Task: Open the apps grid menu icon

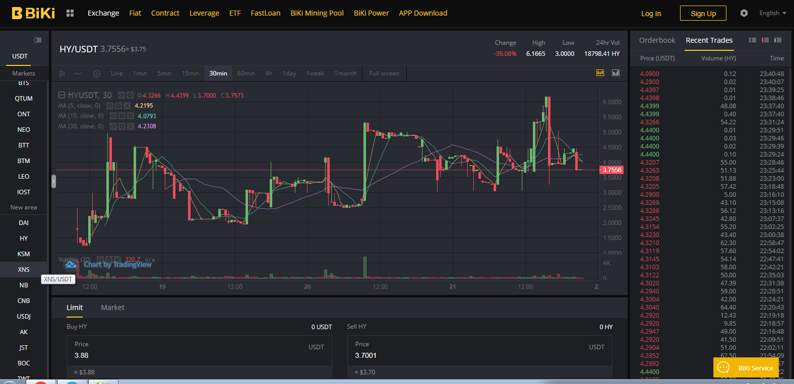Action: pos(70,13)
